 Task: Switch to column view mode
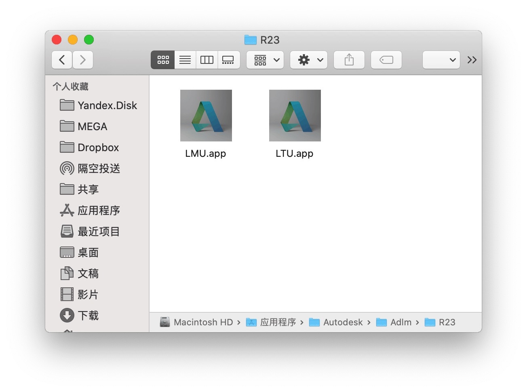pos(207,60)
